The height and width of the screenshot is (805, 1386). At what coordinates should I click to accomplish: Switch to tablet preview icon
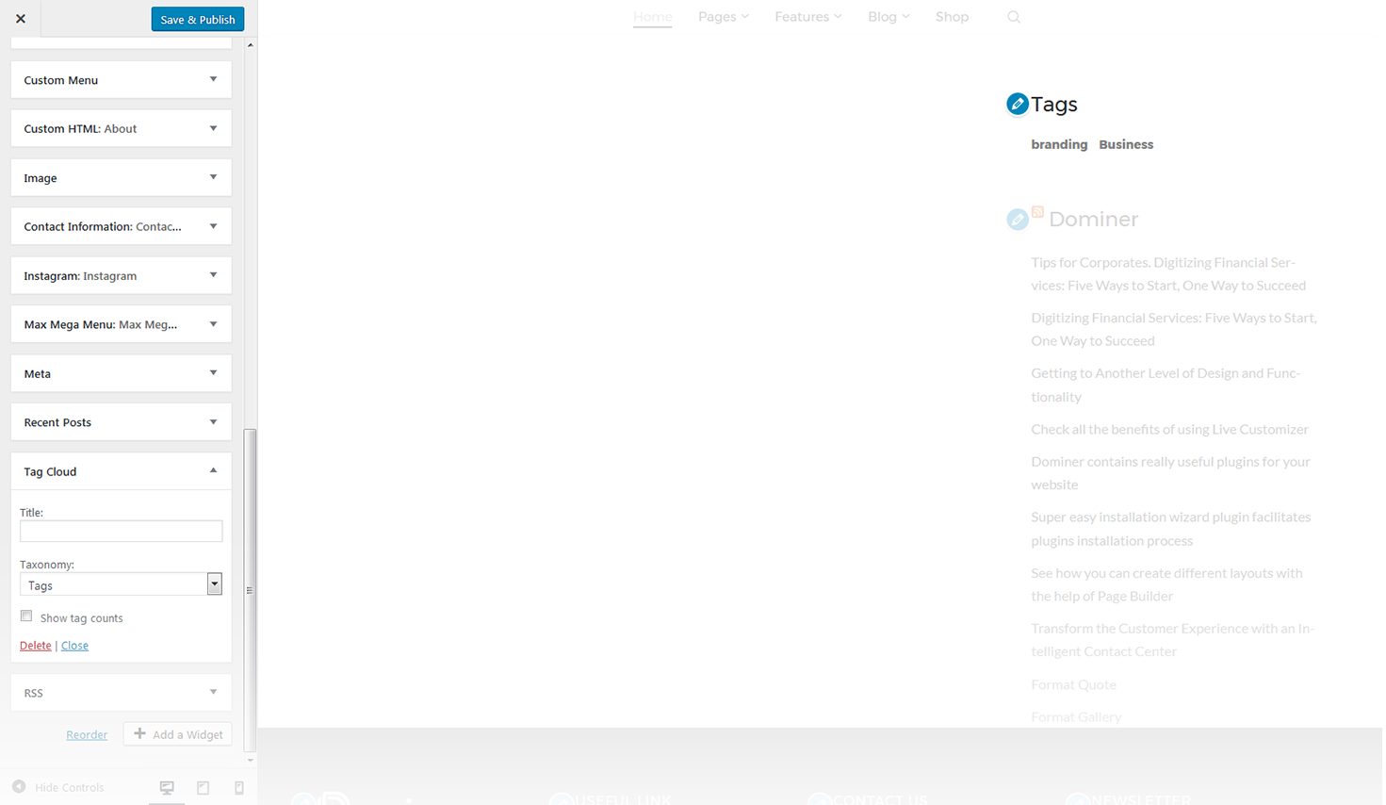point(203,788)
